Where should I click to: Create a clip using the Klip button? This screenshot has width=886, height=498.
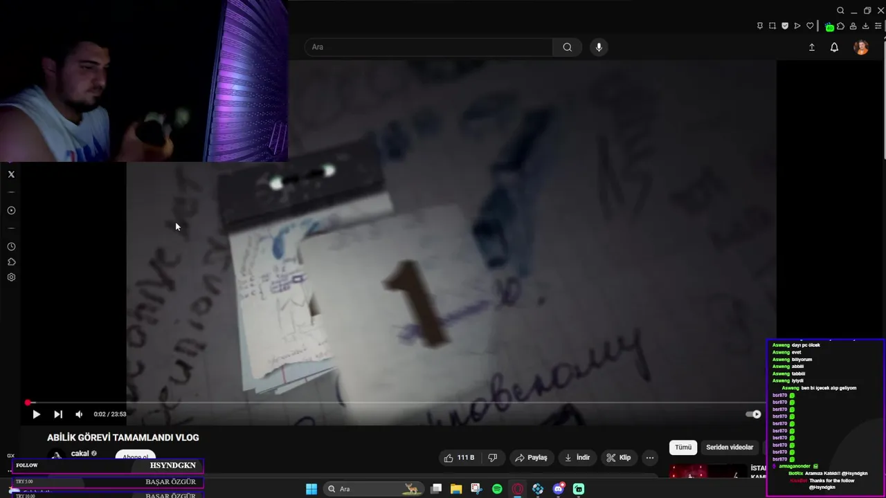[x=618, y=458]
